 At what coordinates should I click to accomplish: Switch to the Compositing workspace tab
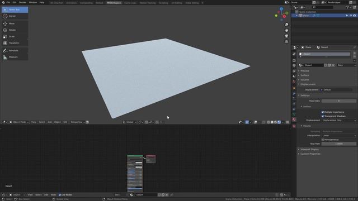[x=86, y=3]
